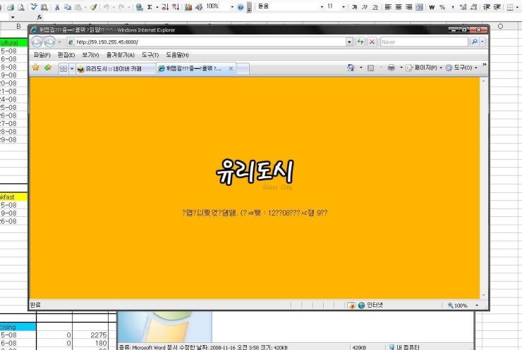This screenshot has height=350, width=522.
Task: Click the IE back navigation button
Action: coord(38,42)
